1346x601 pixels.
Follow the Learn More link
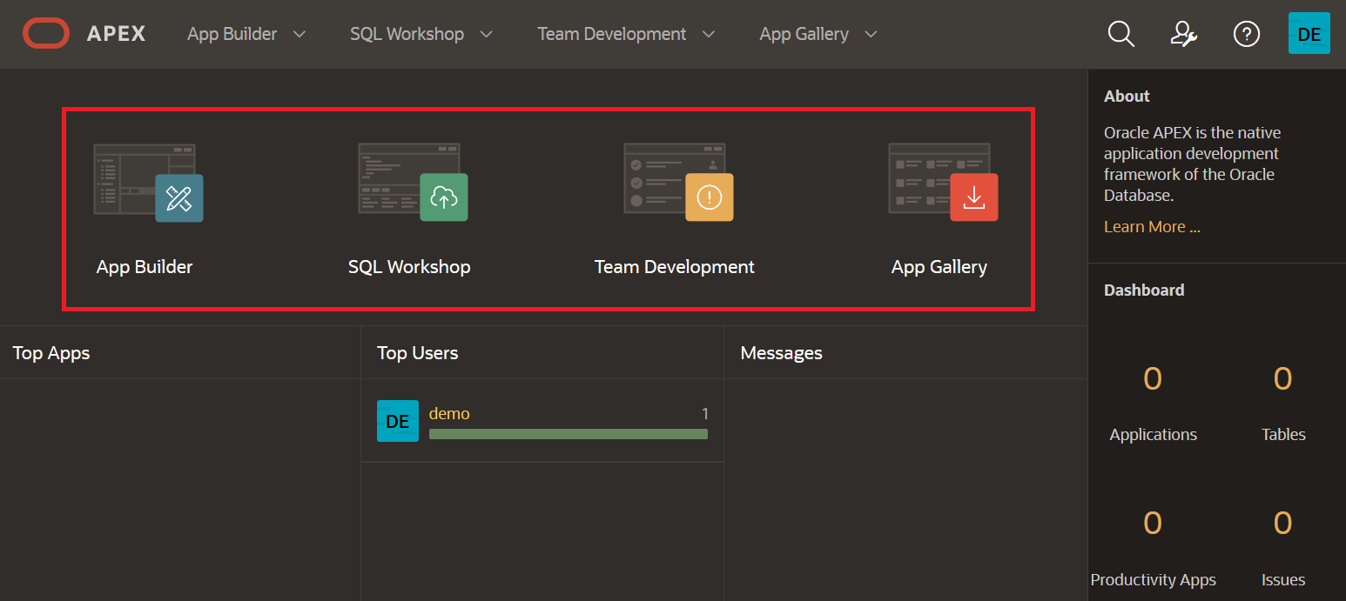pos(1152,227)
